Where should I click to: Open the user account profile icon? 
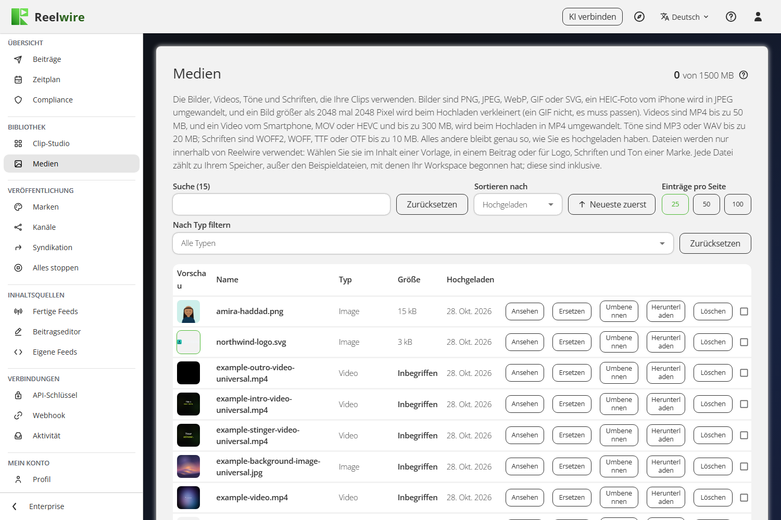(758, 17)
